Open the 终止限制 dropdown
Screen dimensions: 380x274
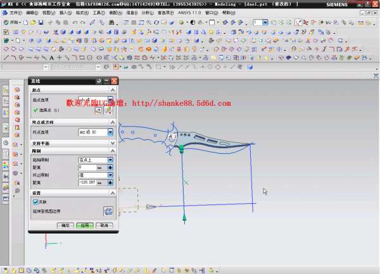click(x=111, y=175)
